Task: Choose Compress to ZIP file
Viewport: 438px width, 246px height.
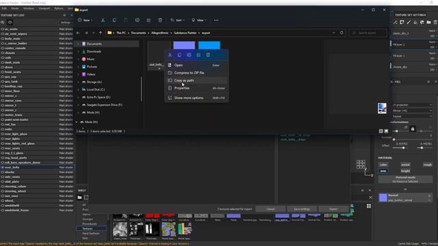Action: click(196, 72)
